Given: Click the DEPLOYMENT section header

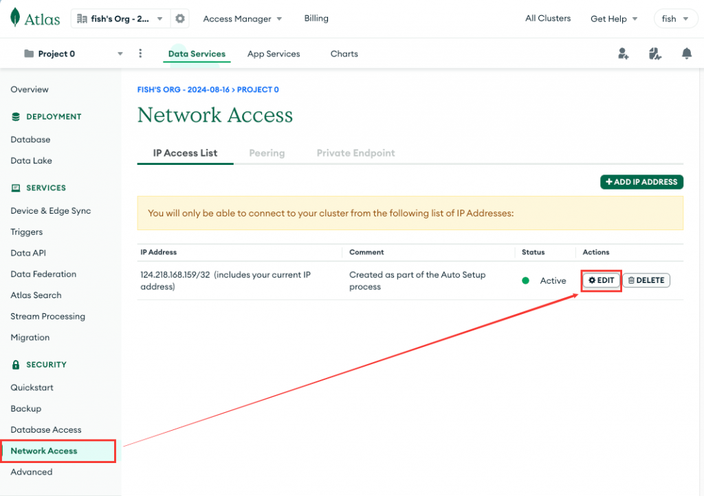Looking at the screenshot, I should [x=54, y=117].
